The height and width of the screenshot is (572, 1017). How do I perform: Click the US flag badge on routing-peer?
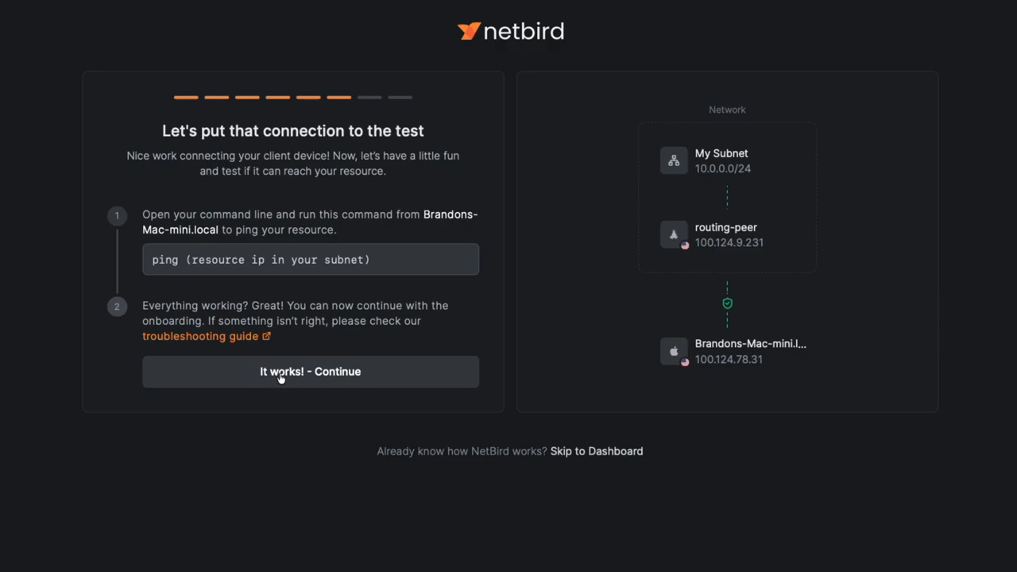tap(685, 245)
